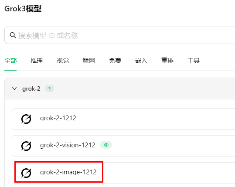Click the grok-2-1212 model logo icon
Screen dimensions: 235x187
click(x=26, y=119)
